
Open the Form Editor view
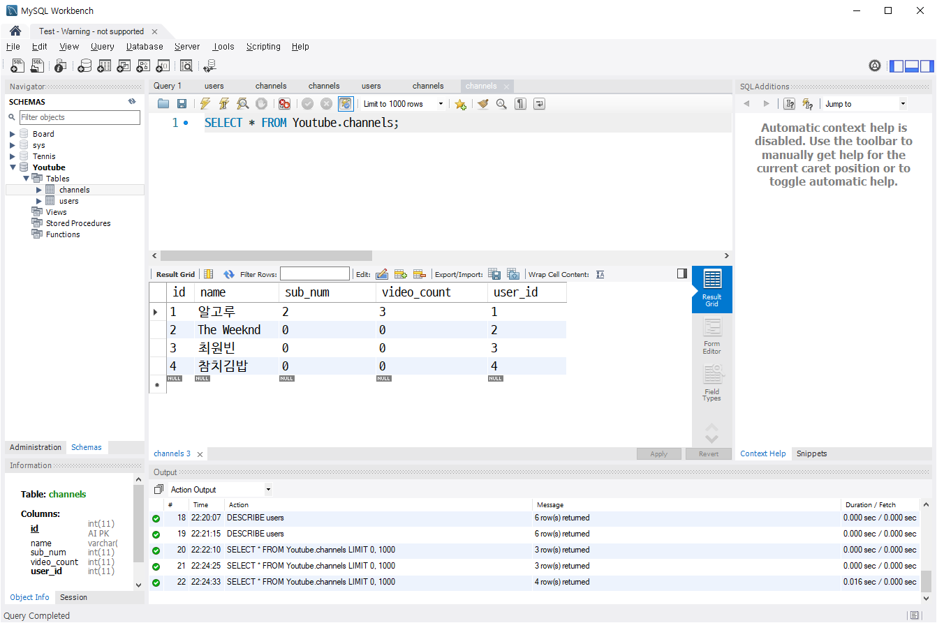(x=712, y=336)
